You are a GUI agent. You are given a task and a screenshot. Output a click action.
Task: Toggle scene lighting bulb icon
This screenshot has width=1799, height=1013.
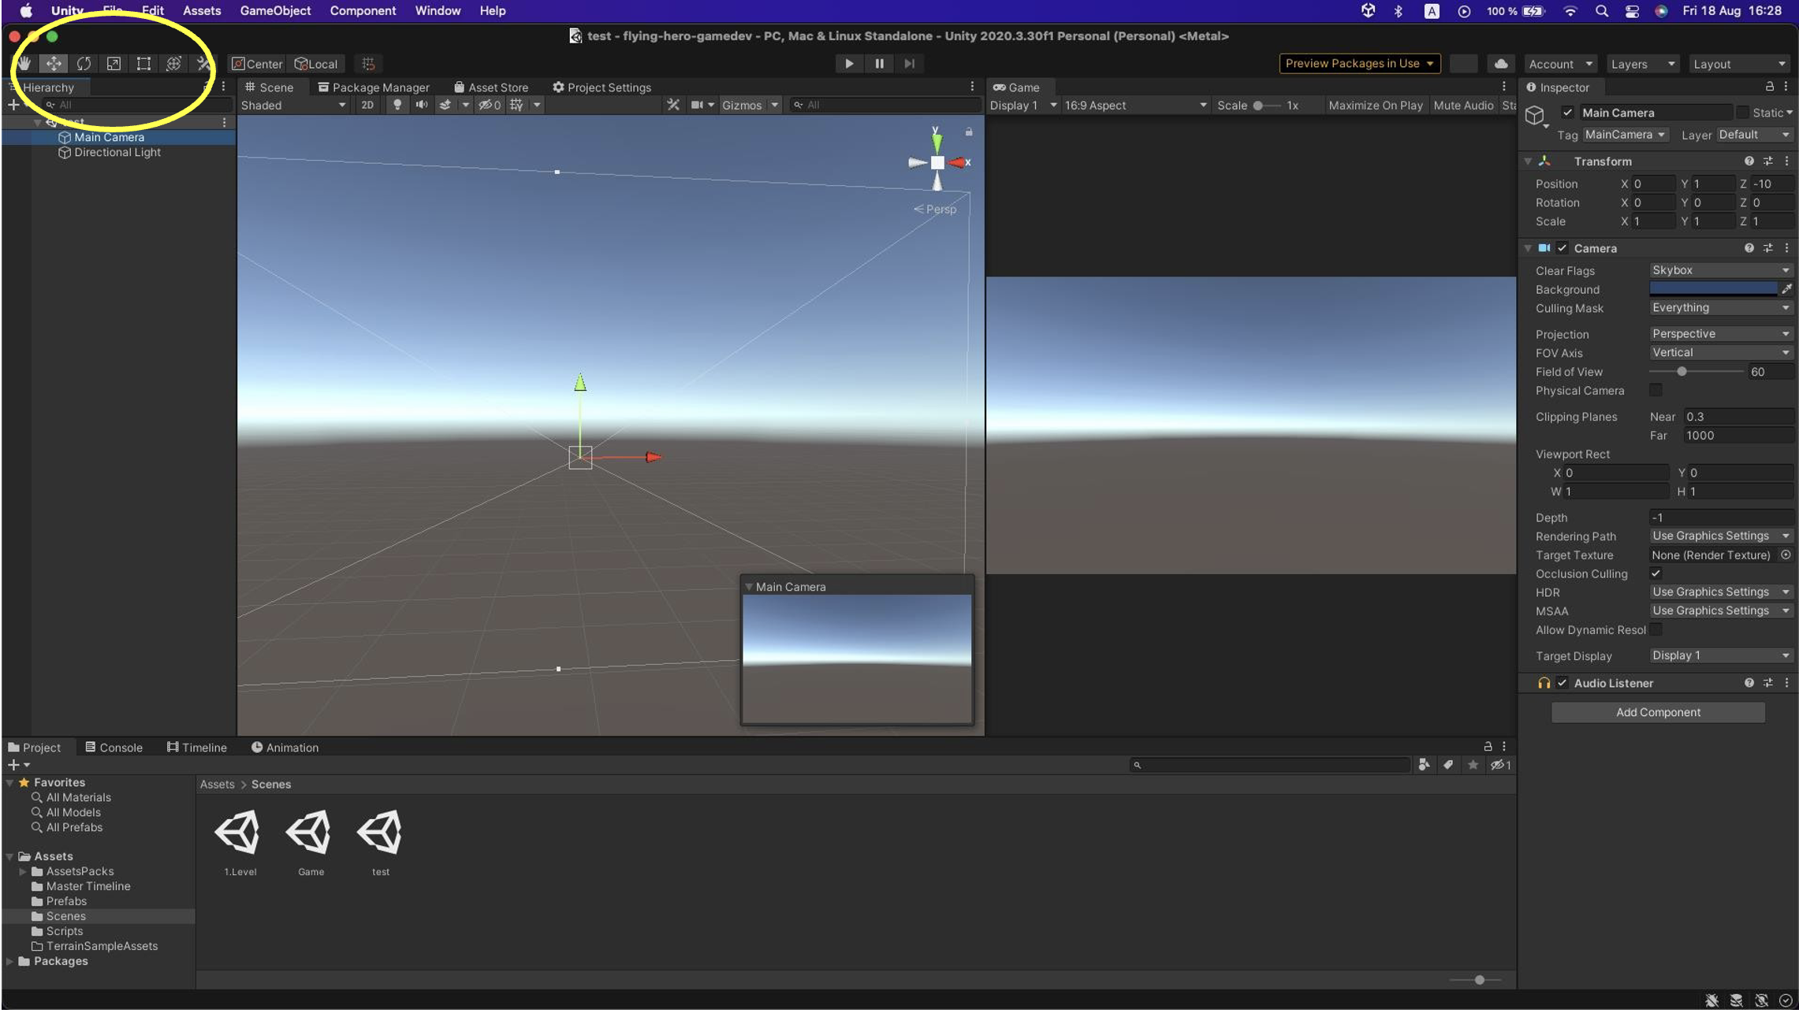[397, 105]
